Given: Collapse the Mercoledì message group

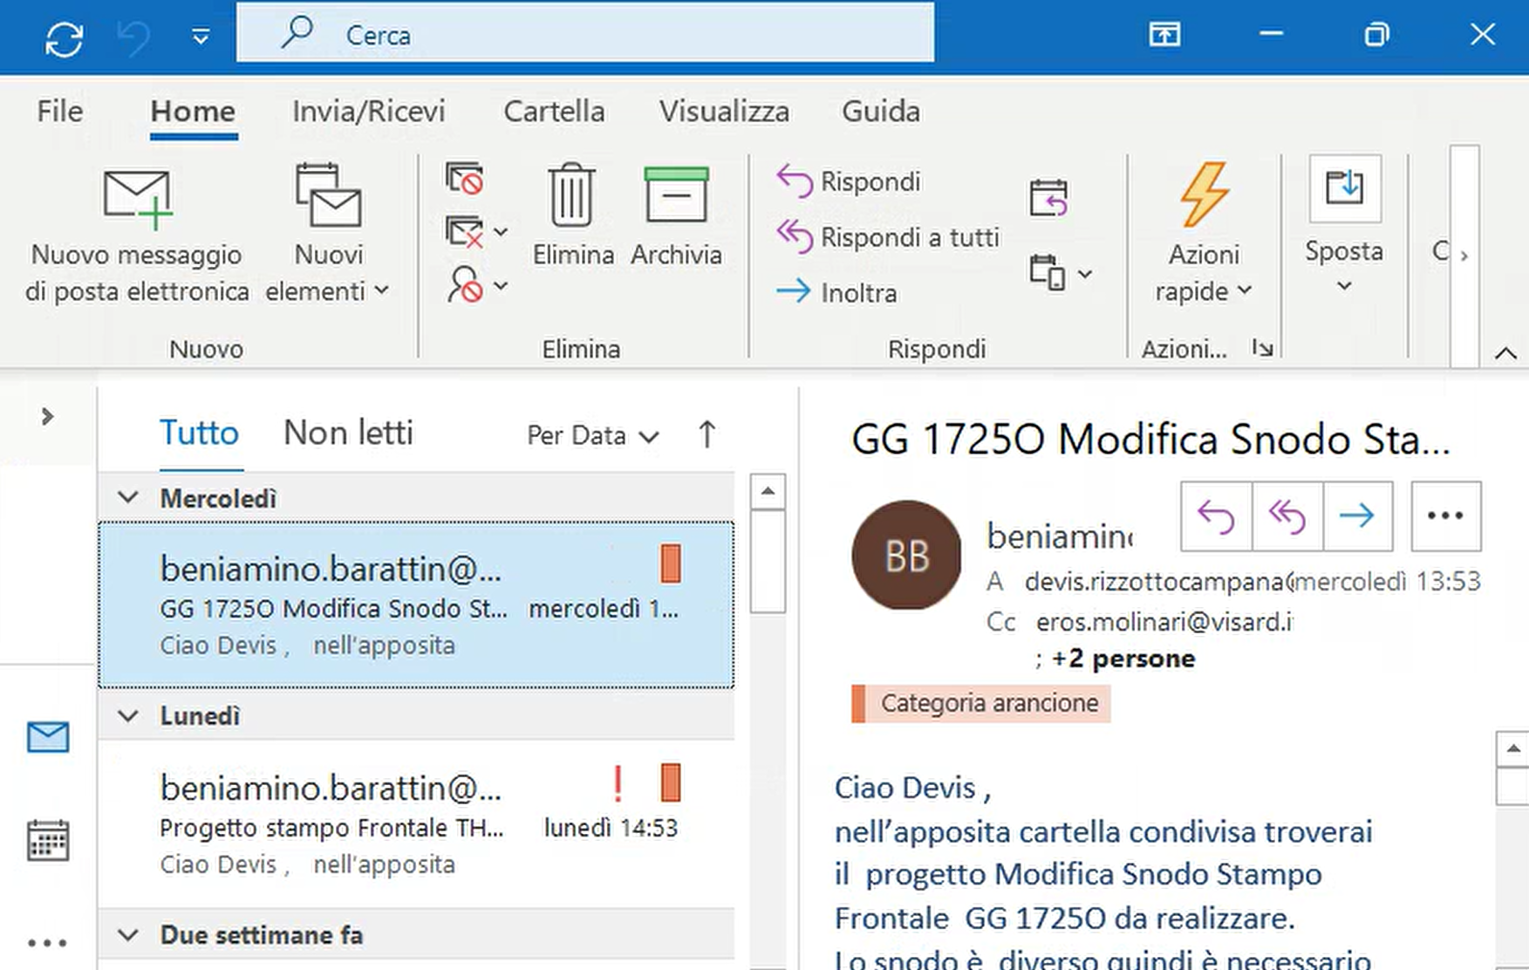Looking at the screenshot, I should (x=128, y=498).
